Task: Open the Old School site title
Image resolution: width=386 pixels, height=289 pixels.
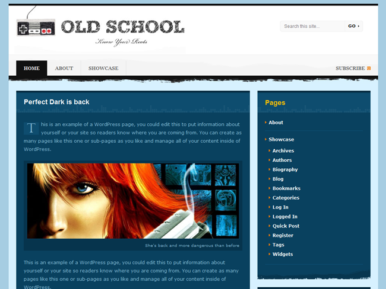Action: pos(122,27)
